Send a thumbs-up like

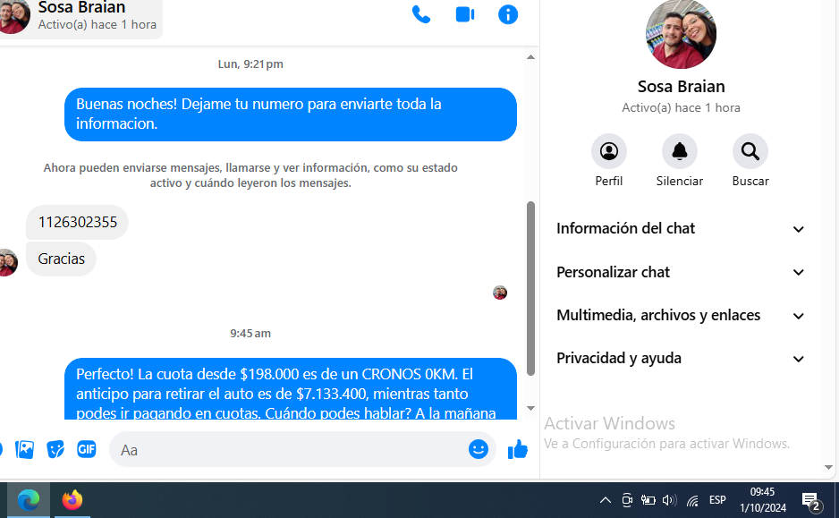(x=517, y=449)
